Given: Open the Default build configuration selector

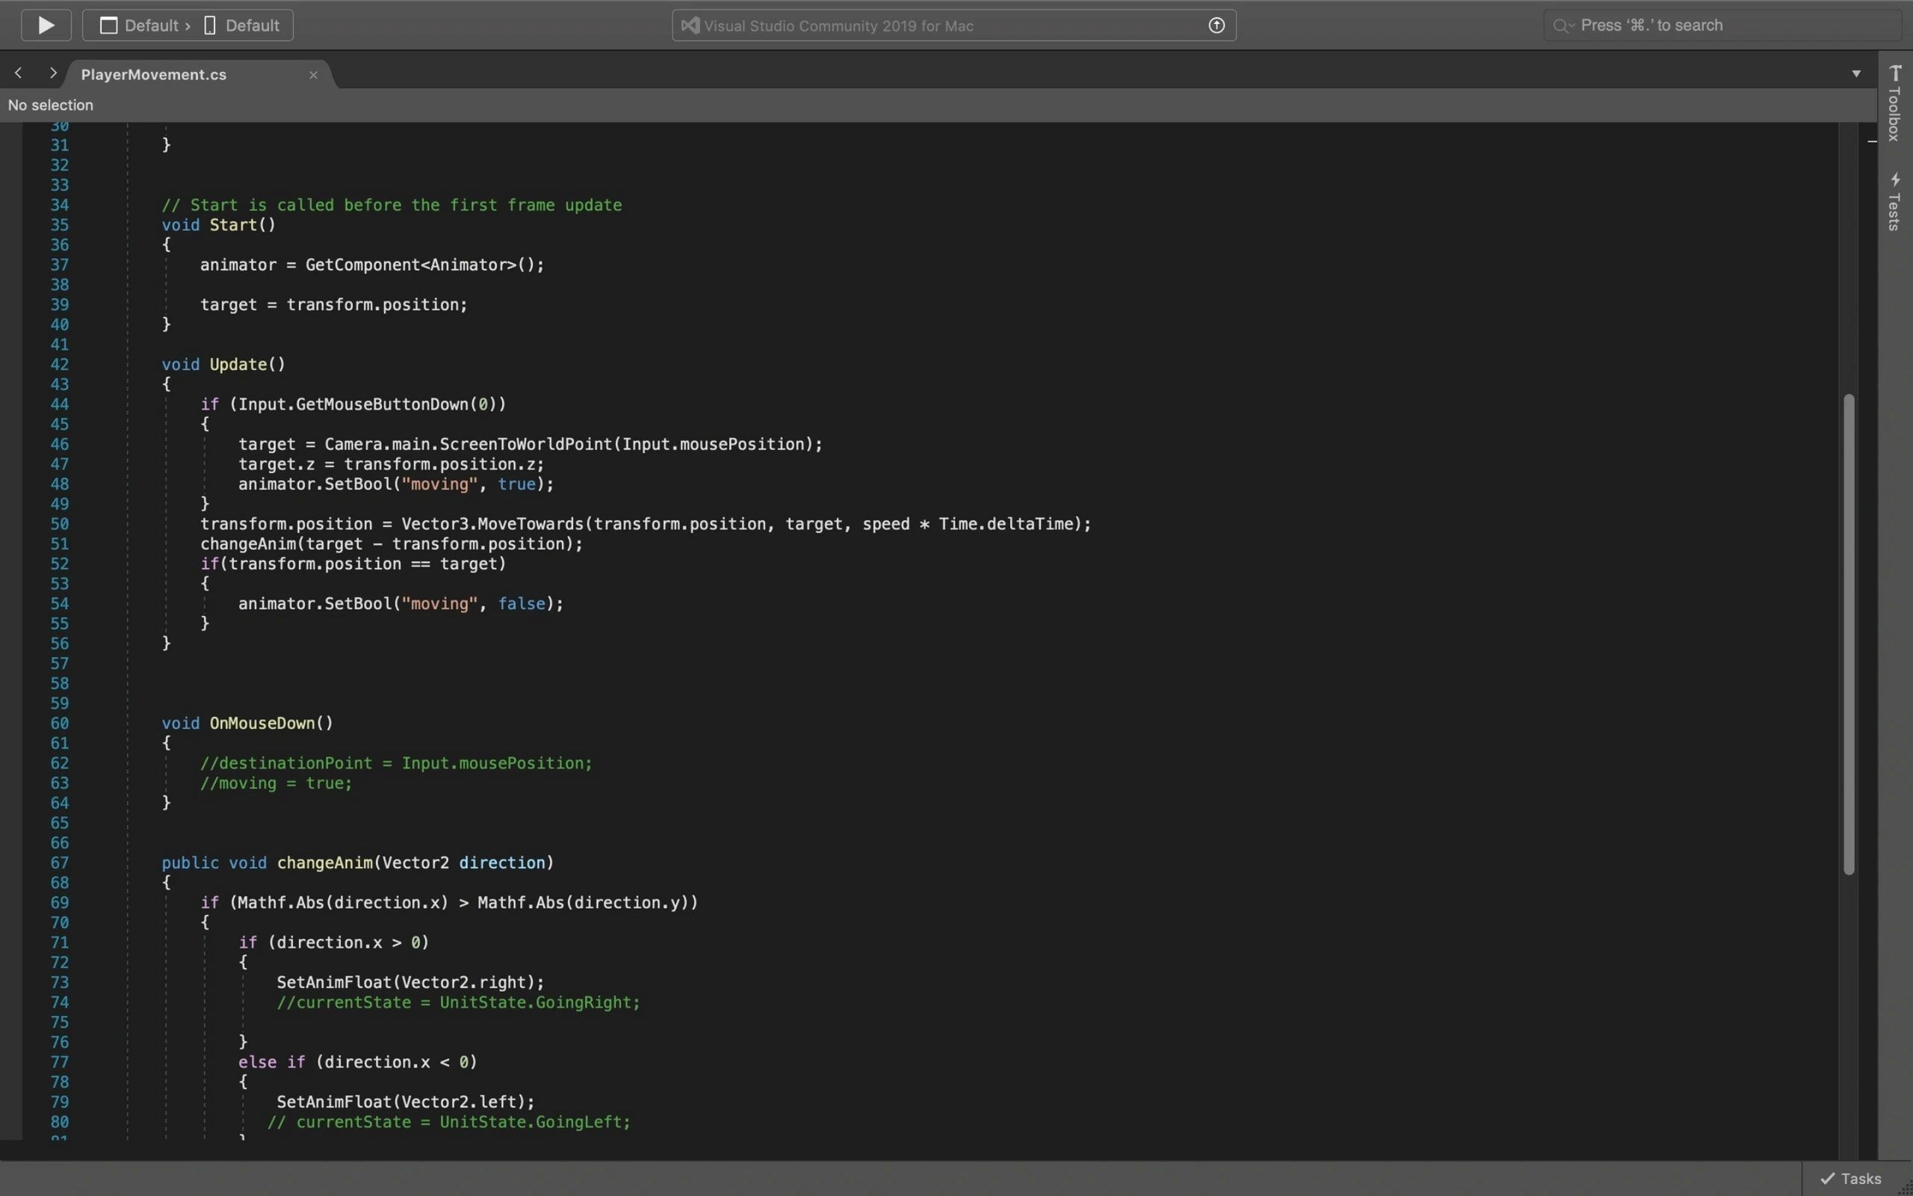Looking at the screenshot, I should 140,25.
